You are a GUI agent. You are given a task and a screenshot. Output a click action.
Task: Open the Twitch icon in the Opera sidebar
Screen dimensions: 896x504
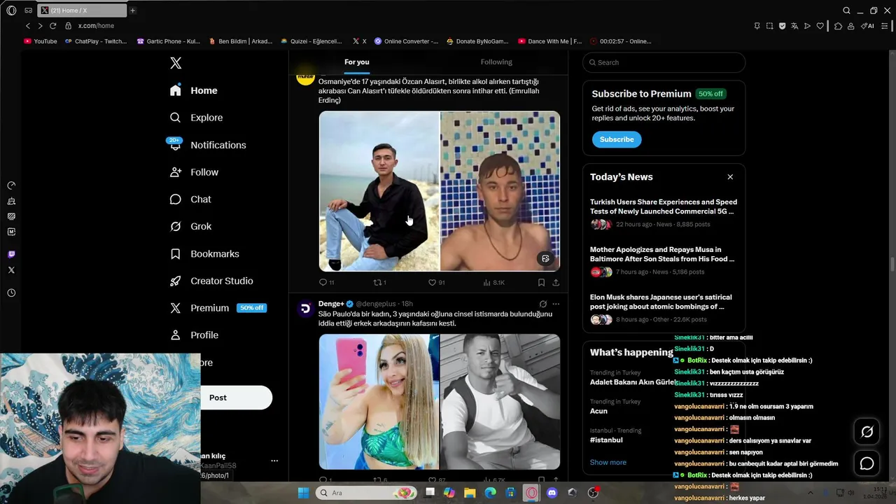coord(11,255)
